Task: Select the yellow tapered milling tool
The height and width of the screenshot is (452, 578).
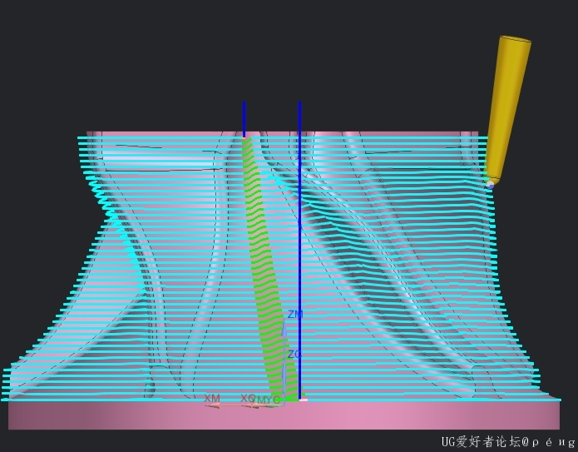Action: 510,110
